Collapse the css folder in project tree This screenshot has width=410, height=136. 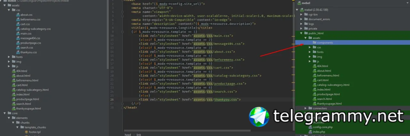(9, 10)
